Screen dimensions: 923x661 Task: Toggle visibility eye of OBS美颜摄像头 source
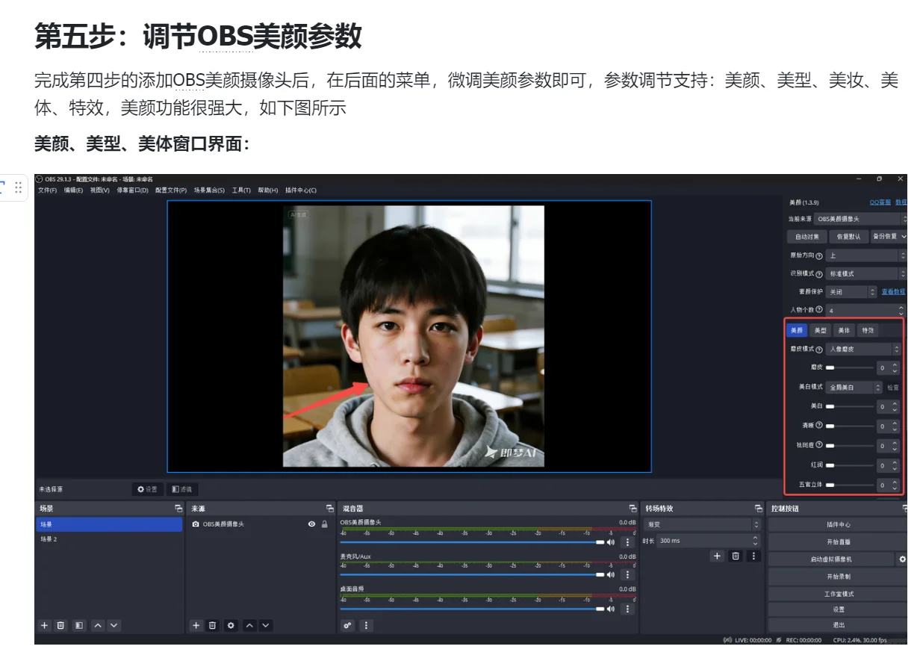click(x=311, y=524)
